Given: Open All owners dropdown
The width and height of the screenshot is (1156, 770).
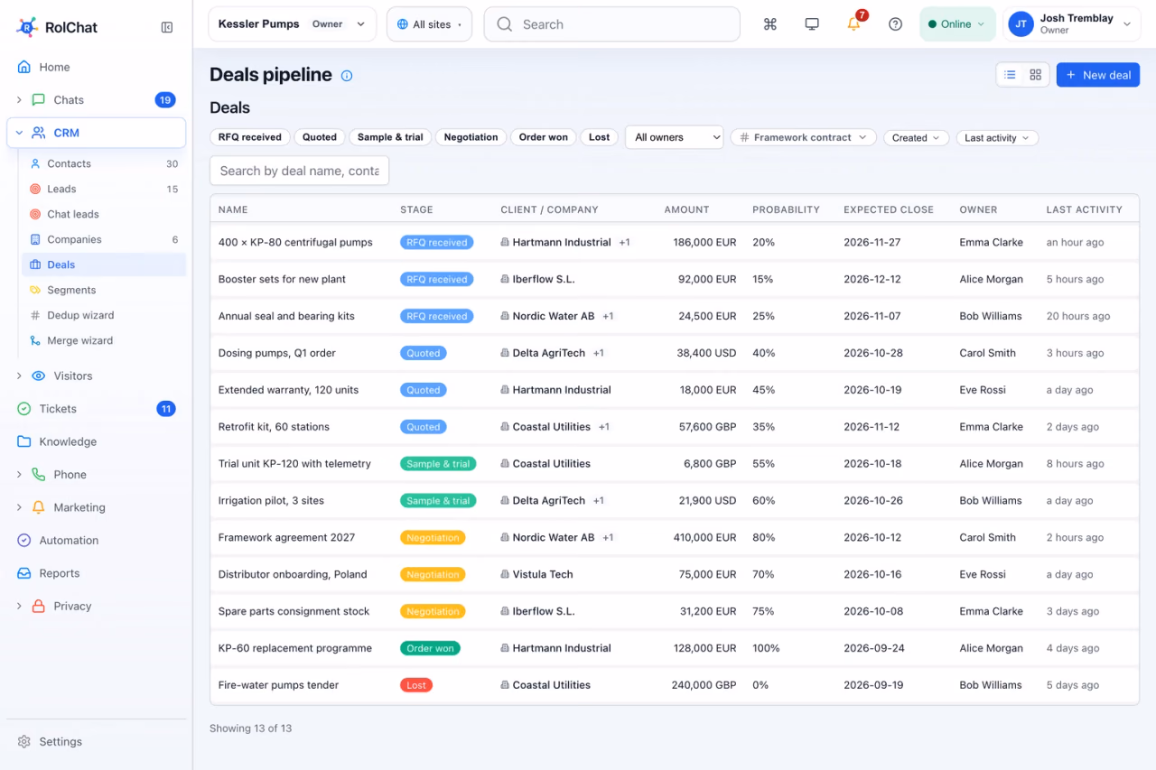Looking at the screenshot, I should tap(675, 137).
